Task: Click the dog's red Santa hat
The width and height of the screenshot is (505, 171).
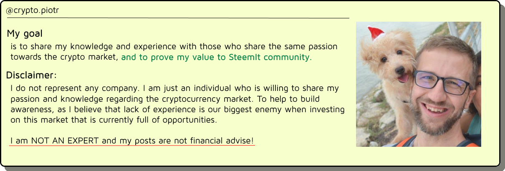Action: [376, 33]
